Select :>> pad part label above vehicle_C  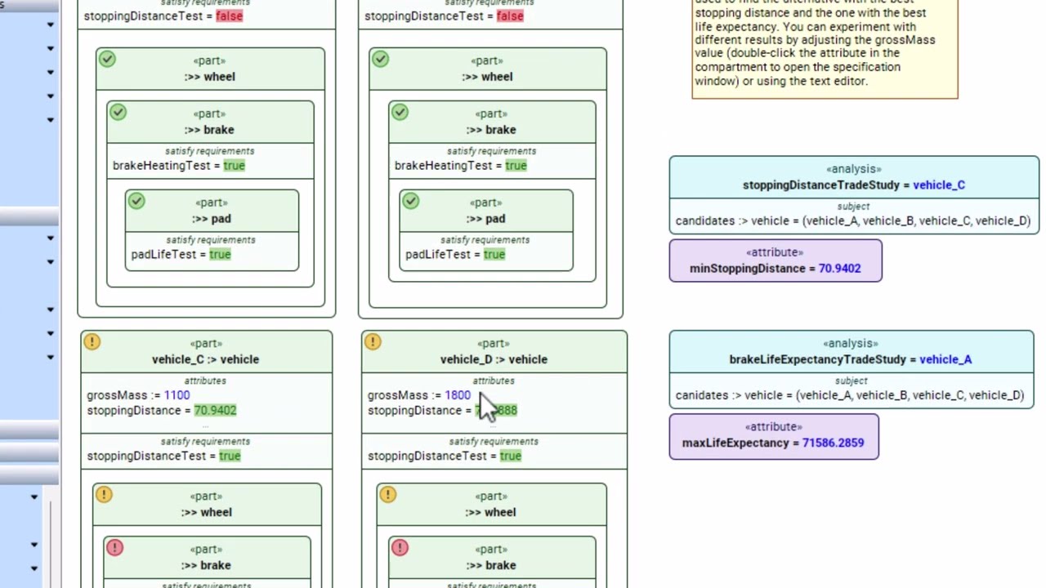click(x=212, y=219)
